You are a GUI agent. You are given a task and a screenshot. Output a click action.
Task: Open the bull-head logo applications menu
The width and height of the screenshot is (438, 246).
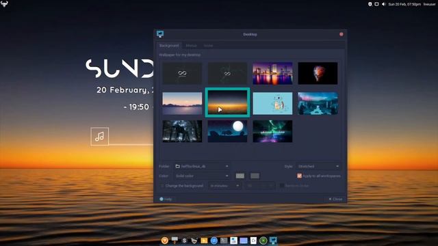4,4
